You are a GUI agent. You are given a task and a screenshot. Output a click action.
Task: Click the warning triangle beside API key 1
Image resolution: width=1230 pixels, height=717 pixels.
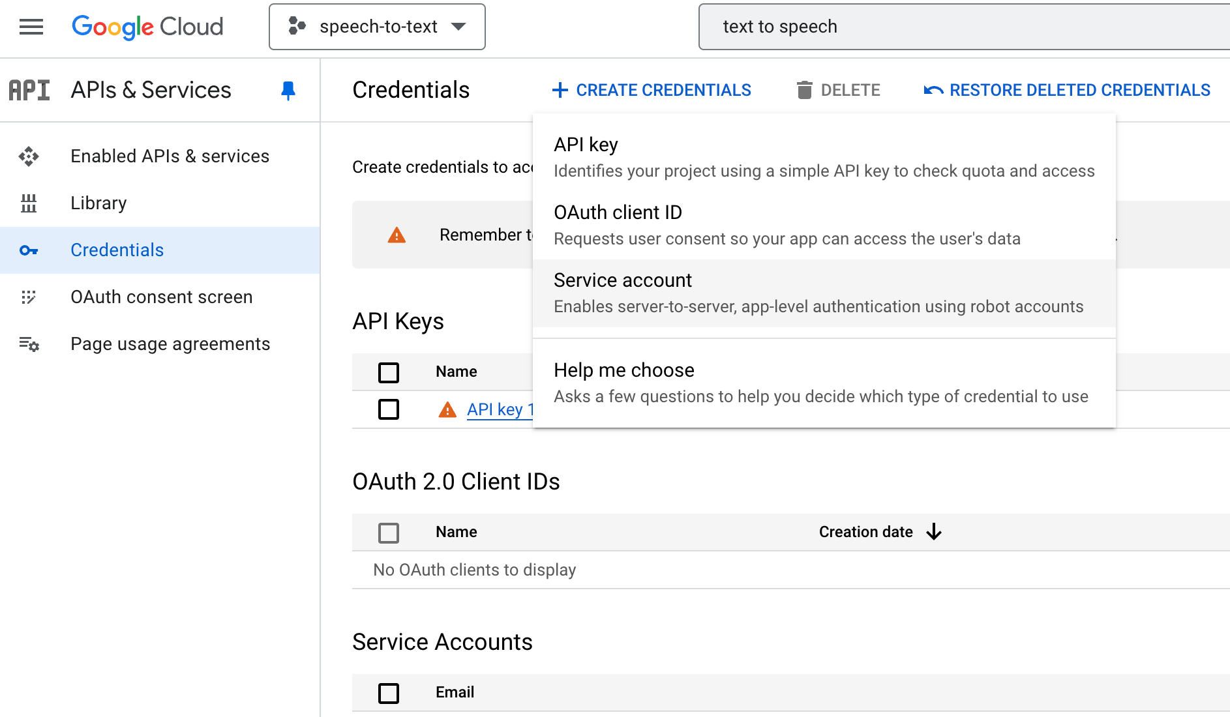[447, 409]
